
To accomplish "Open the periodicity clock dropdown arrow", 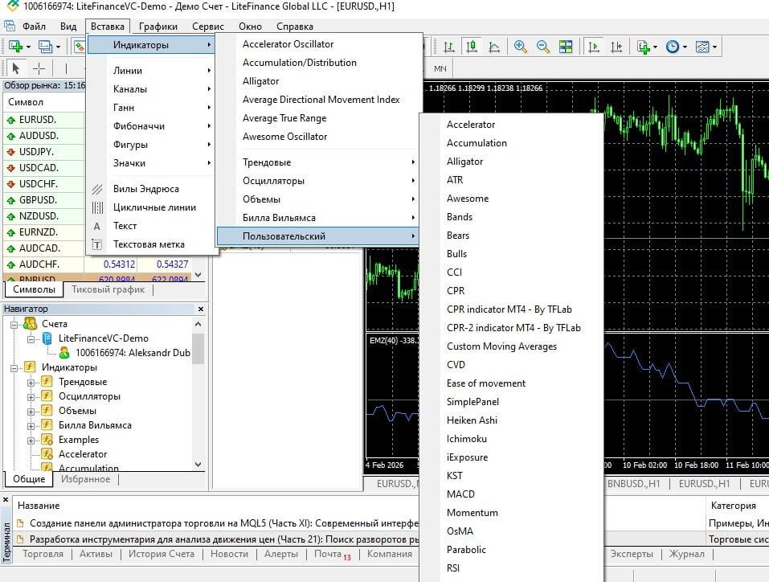I will tap(685, 47).
